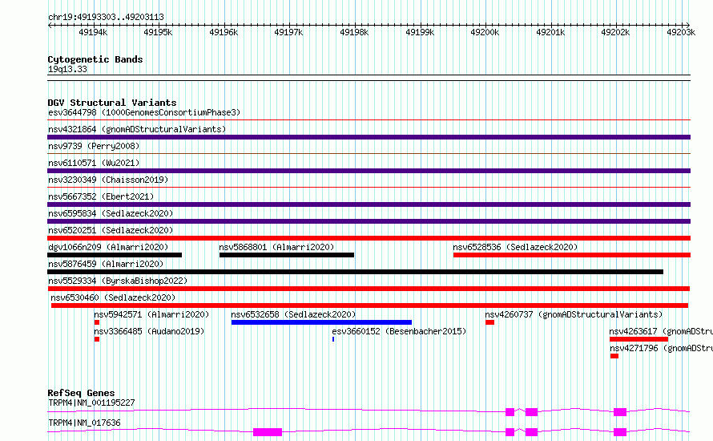
Task: Select variant label nsv6520251 (Sedlazeck2020)
Action: point(111,230)
